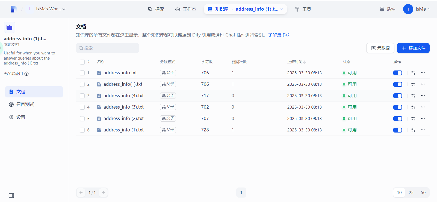
Task: Open the IsMe account menu
Action: point(417,9)
